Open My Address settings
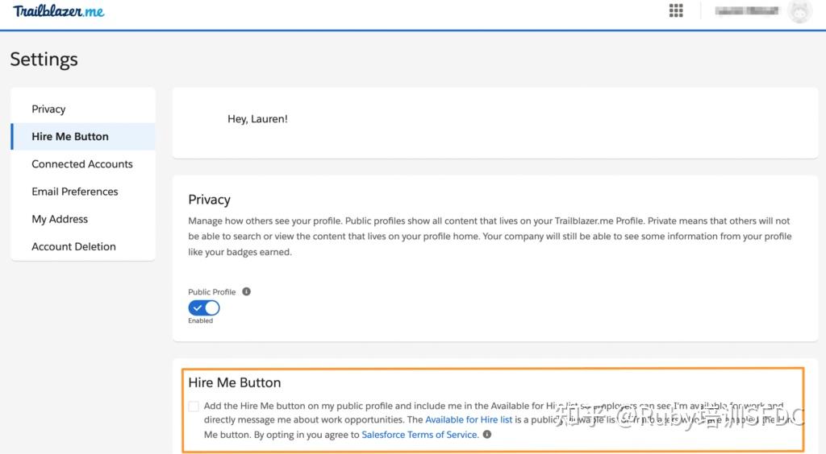The width and height of the screenshot is (826, 454). 83,219
